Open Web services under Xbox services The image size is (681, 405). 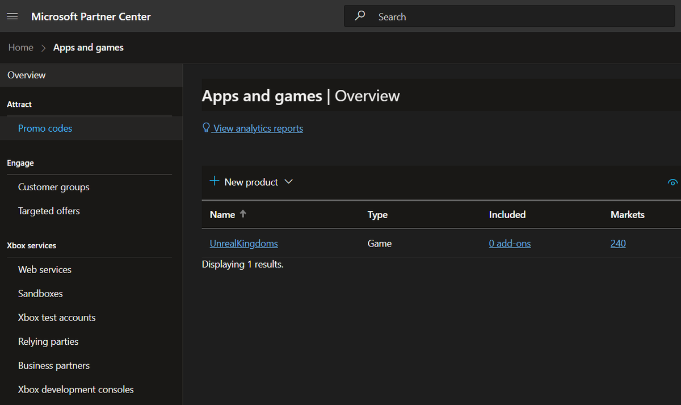click(x=45, y=269)
